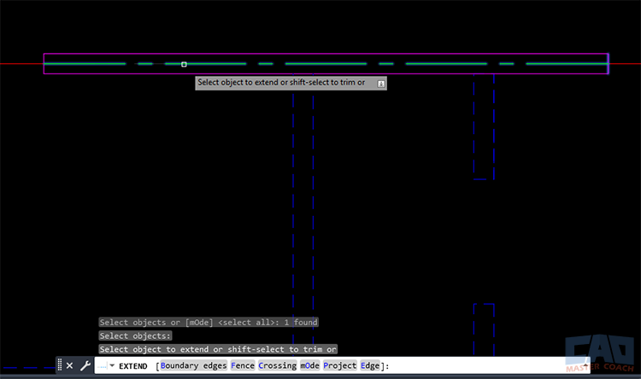This screenshot has width=641, height=379.
Task: Expand recent commands dropdown arrow
Action: pos(112,365)
